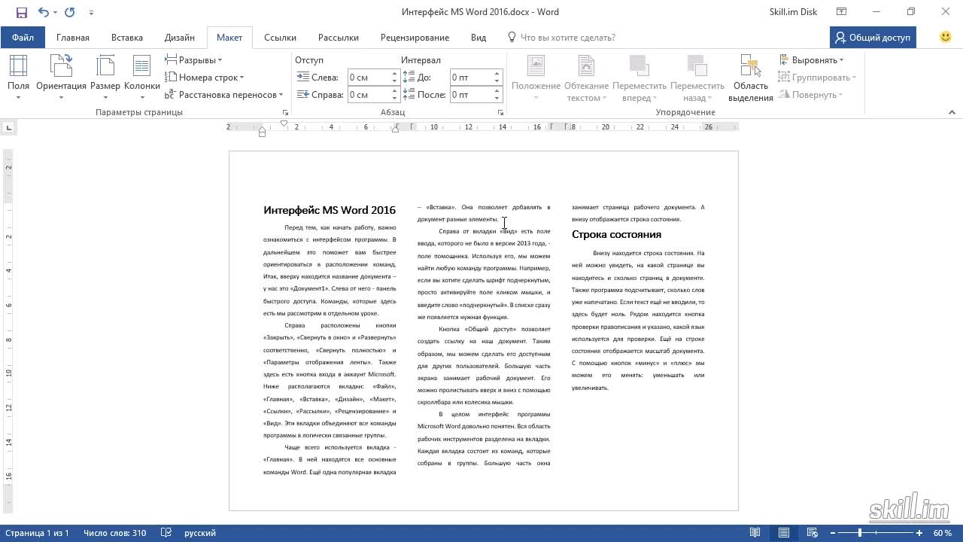This screenshot has width=963, height=542.
Task: Click the Skill.im Disk account name
Action: pyautogui.click(x=793, y=12)
